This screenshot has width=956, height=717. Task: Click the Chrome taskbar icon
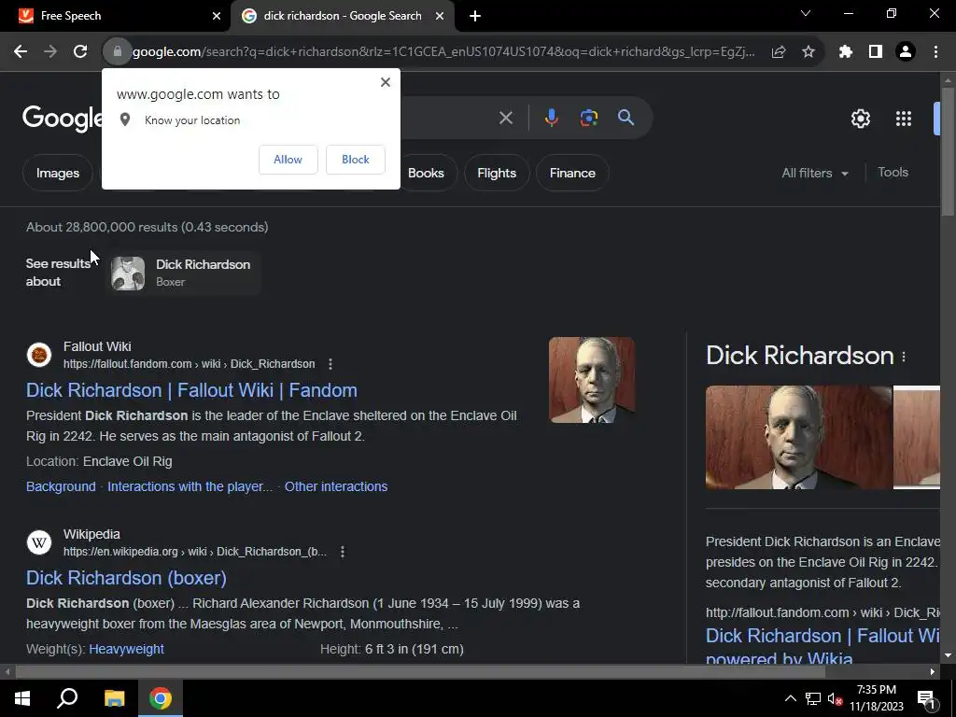coord(161,698)
